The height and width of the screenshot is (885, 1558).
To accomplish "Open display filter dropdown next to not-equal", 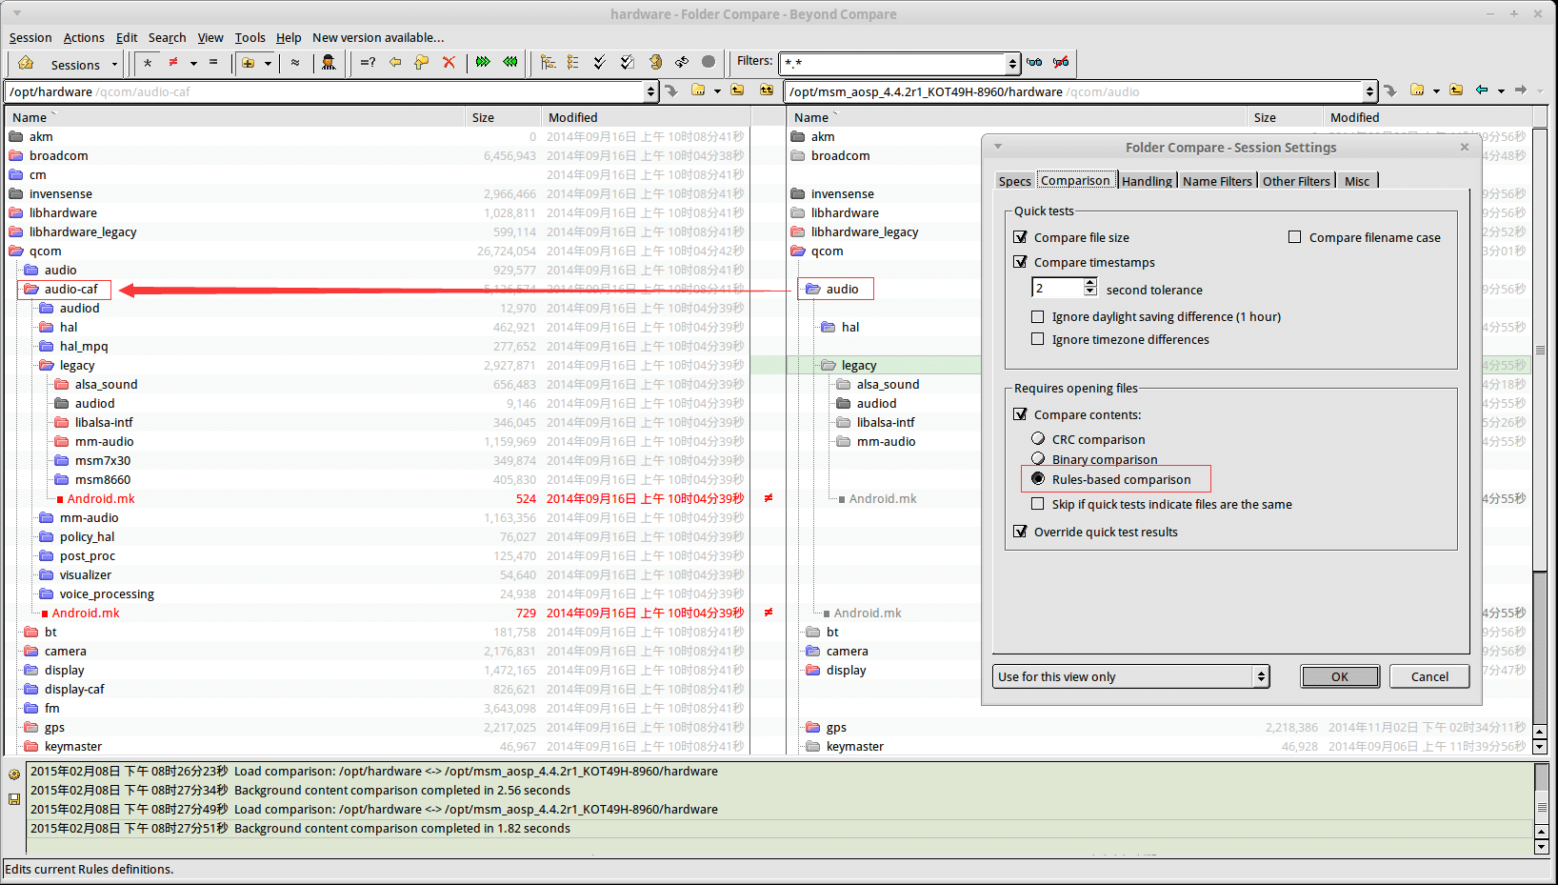I will point(192,64).
